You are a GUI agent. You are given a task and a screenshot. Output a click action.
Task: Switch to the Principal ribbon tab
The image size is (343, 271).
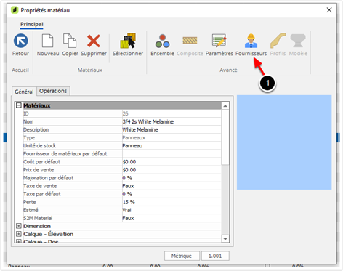(x=32, y=24)
